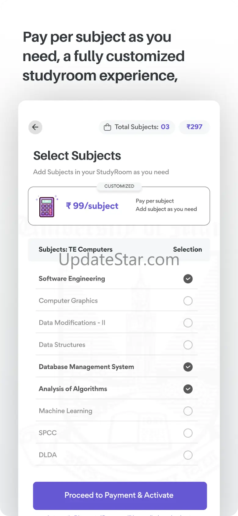
Task: Uncheck Database Management System
Action: point(188,367)
